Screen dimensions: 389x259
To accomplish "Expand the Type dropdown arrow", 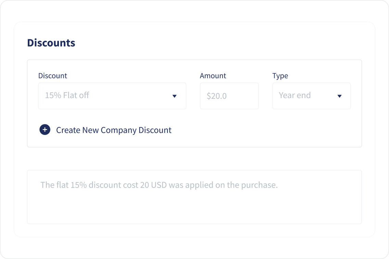I will click(339, 96).
